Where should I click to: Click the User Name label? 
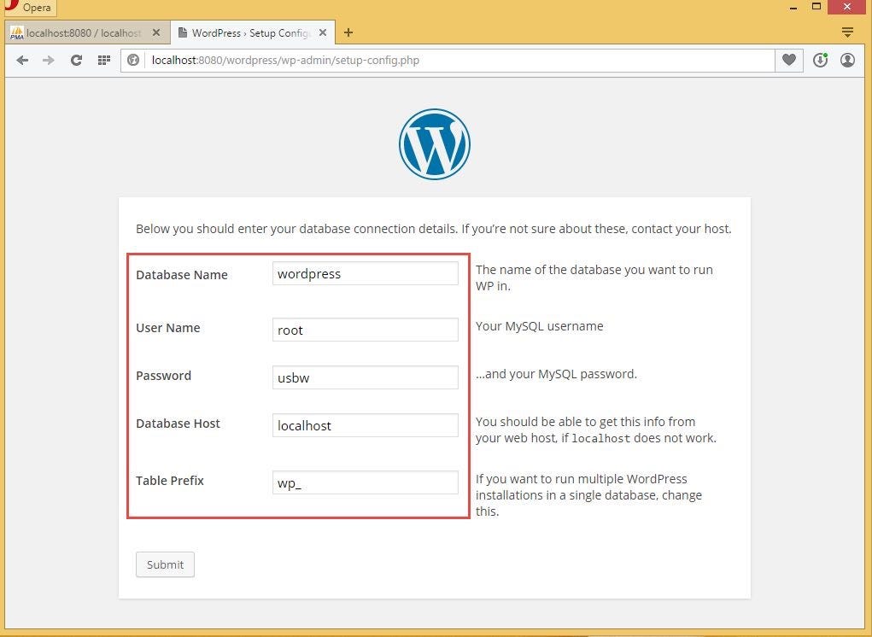pyautogui.click(x=168, y=327)
